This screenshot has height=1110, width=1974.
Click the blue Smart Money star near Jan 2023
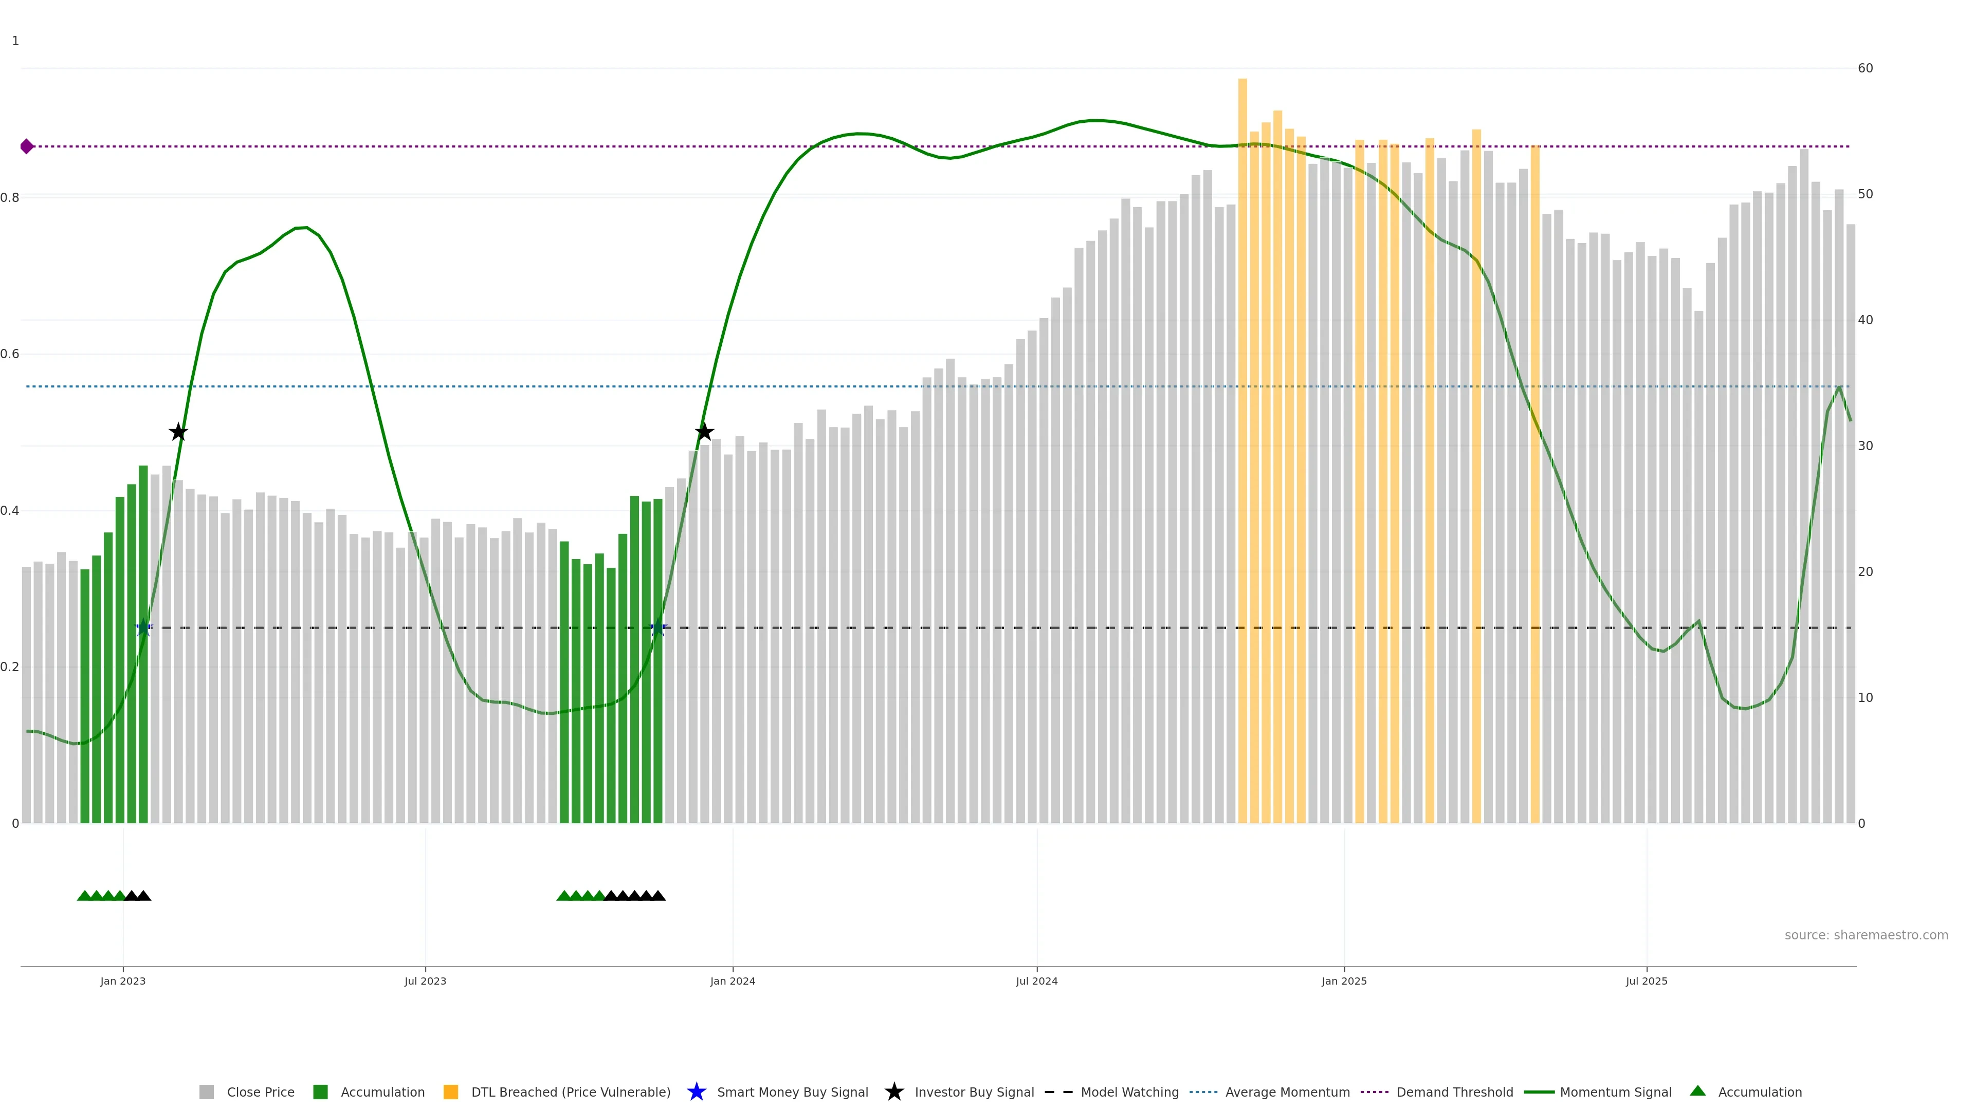(x=143, y=628)
